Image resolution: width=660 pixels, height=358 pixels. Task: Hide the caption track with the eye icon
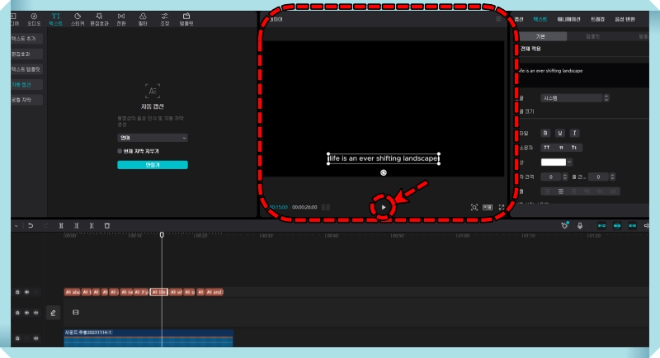tap(26, 292)
